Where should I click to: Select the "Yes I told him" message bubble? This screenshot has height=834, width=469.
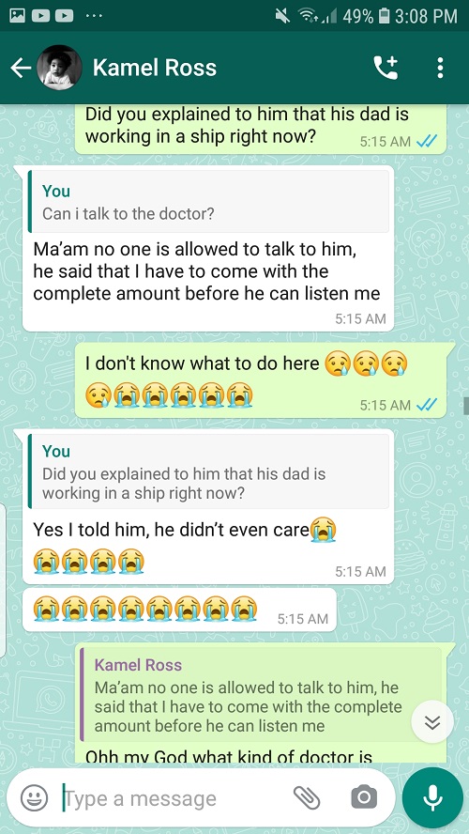[208, 507]
